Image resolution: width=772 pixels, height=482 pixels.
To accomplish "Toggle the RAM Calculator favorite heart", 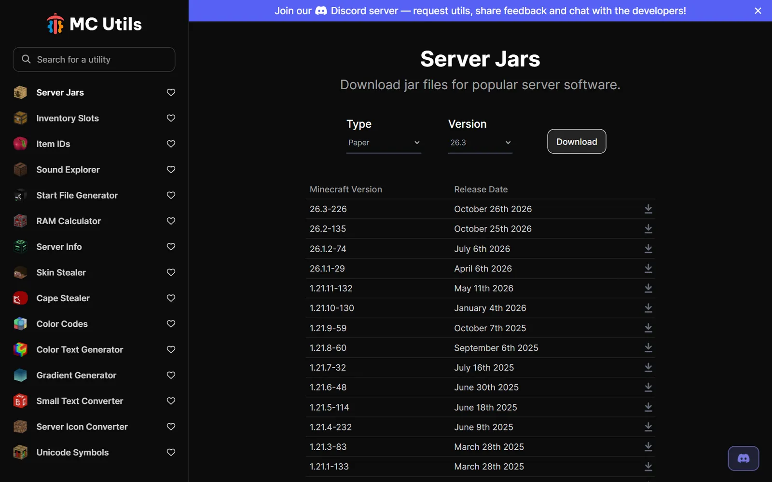I will tap(171, 221).
